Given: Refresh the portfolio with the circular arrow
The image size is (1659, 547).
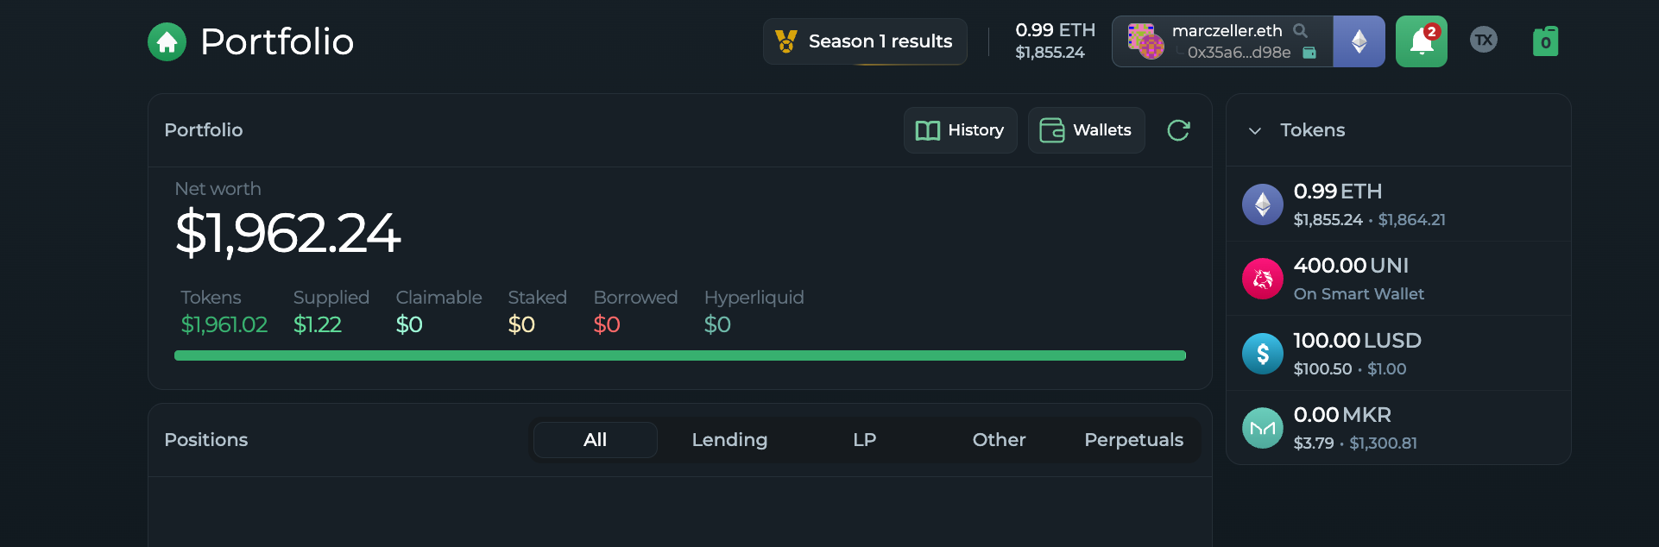Looking at the screenshot, I should click(x=1178, y=130).
